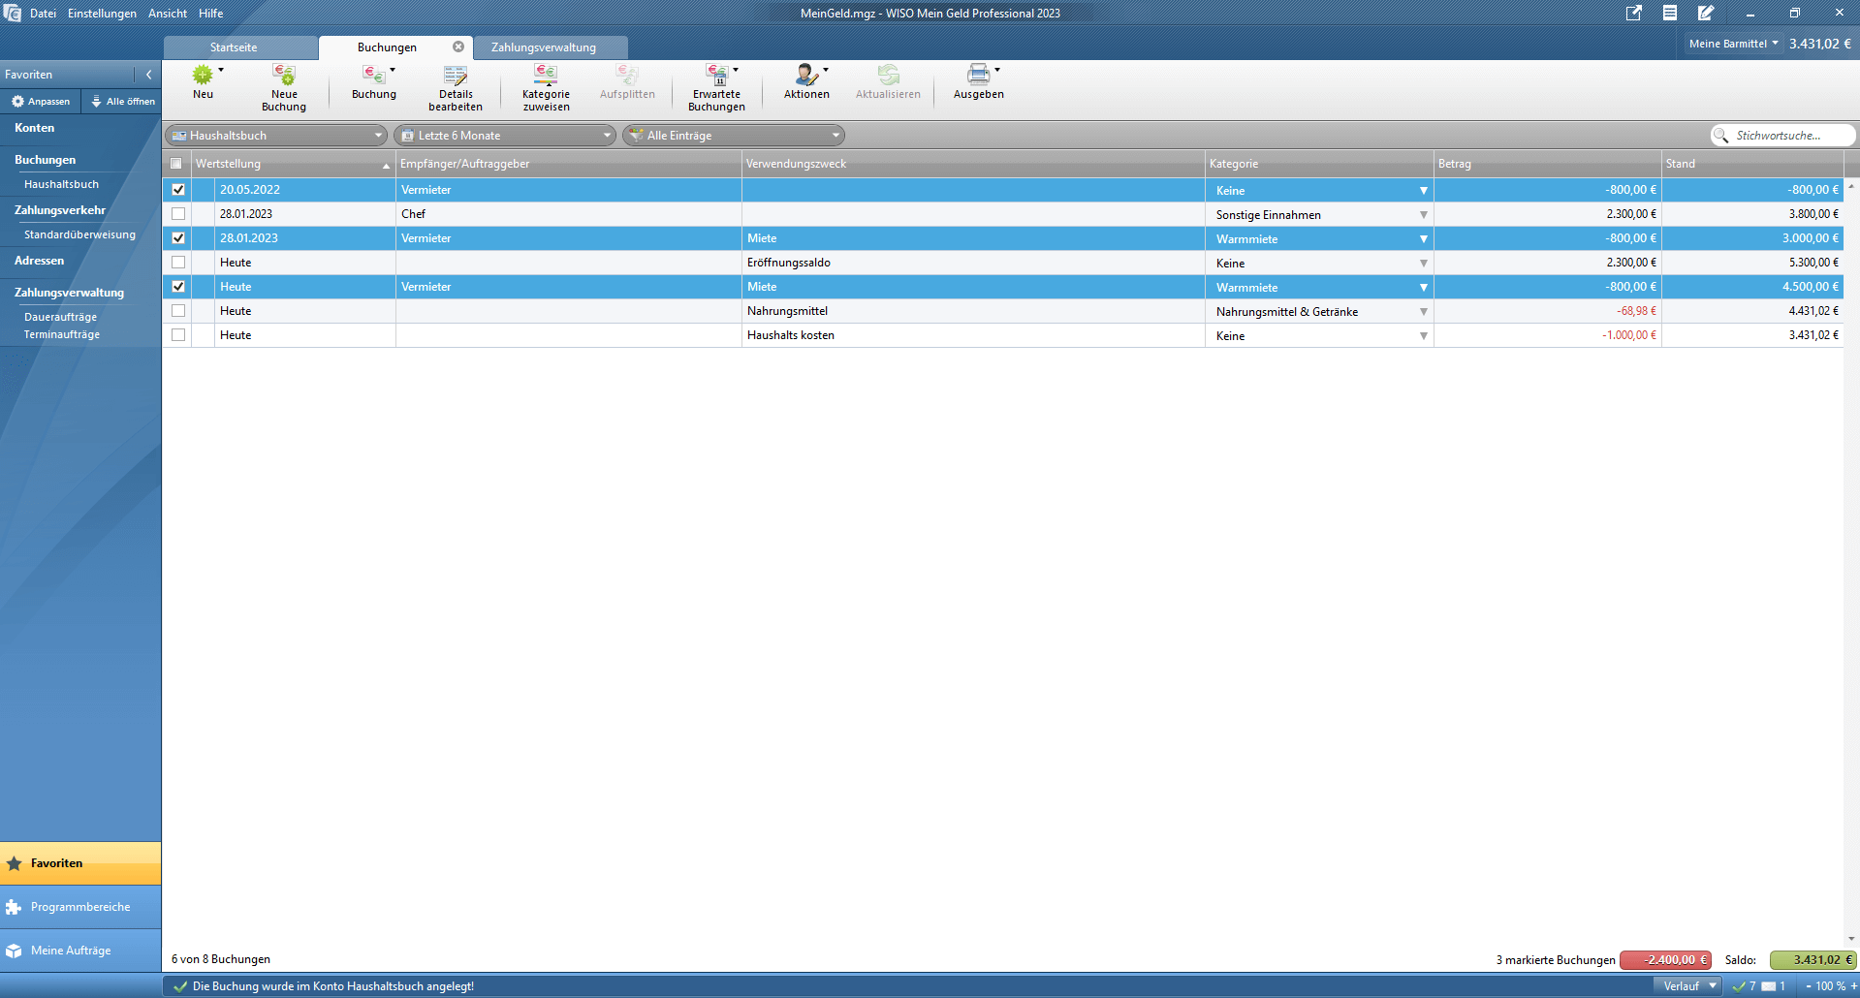
Task: Click the red -2.400,00 € total badge
Action: [x=1665, y=960]
